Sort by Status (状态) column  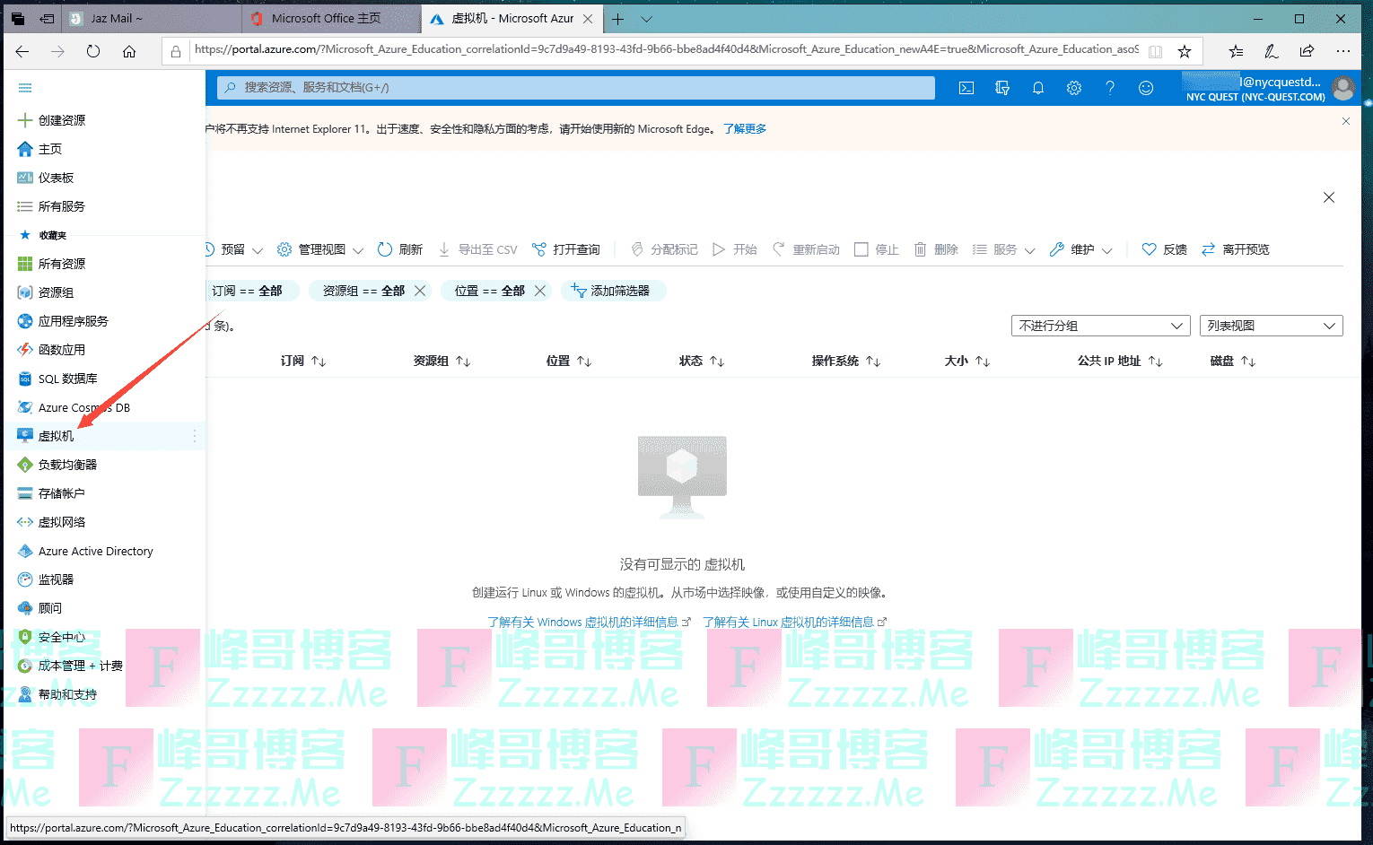point(702,361)
